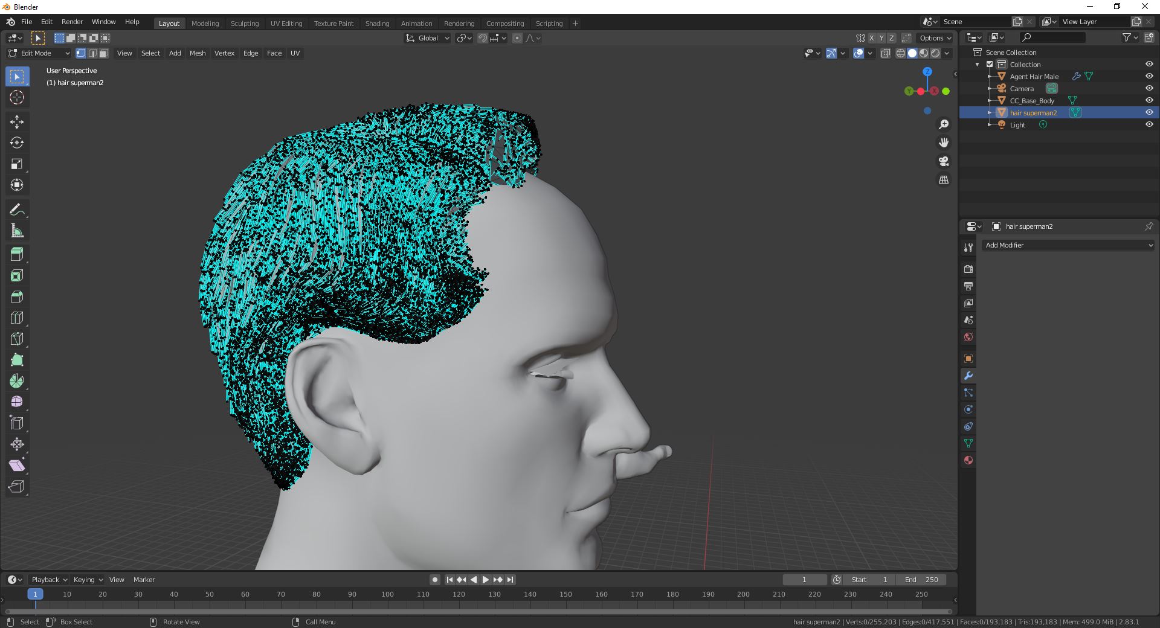1160x628 pixels.
Task: Enable rendered viewport shading
Action: [935, 53]
